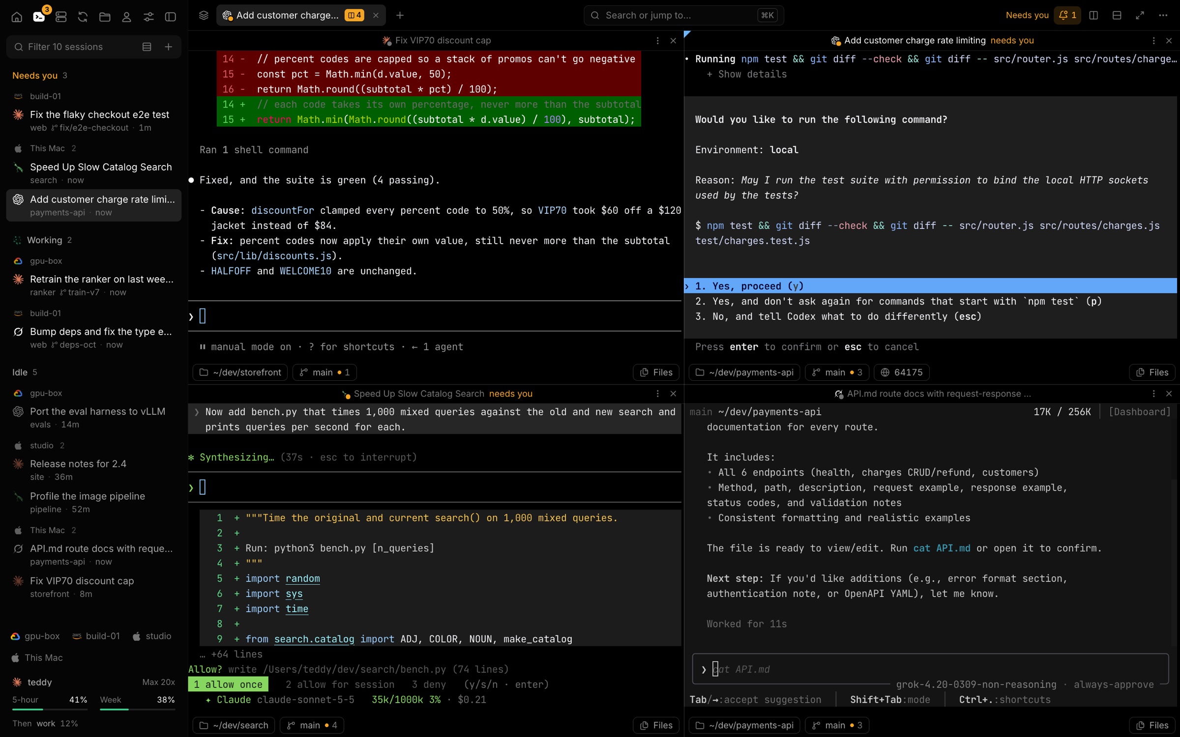The width and height of the screenshot is (1180, 737).
Task: Add a new tab with plus icon
Action: [x=400, y=15]
